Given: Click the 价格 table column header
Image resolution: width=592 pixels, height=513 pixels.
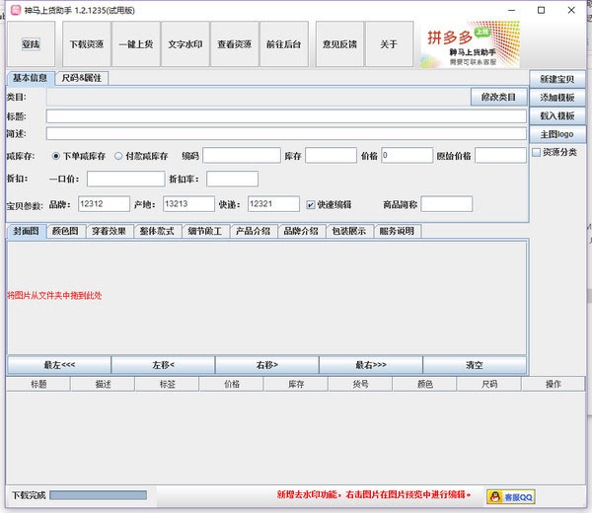Looking at the screenshot, I should [232, 384].
